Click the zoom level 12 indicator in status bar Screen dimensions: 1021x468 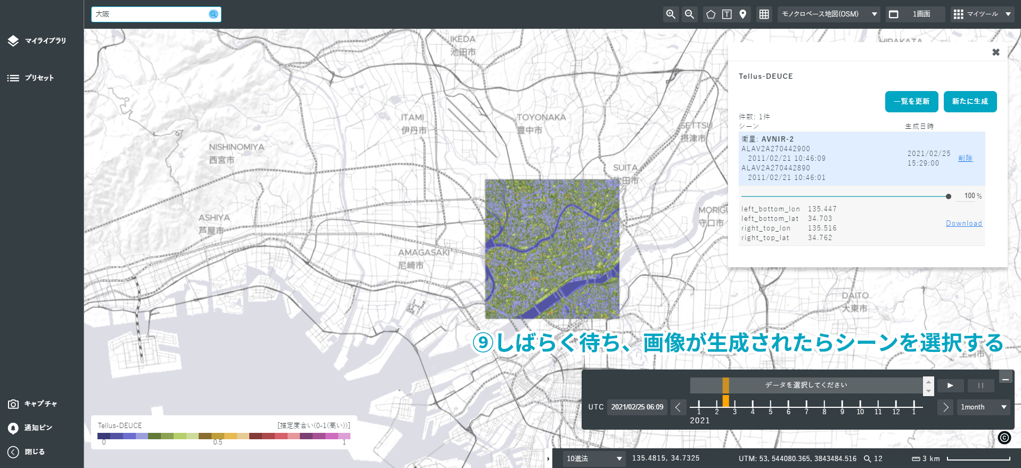873,458
